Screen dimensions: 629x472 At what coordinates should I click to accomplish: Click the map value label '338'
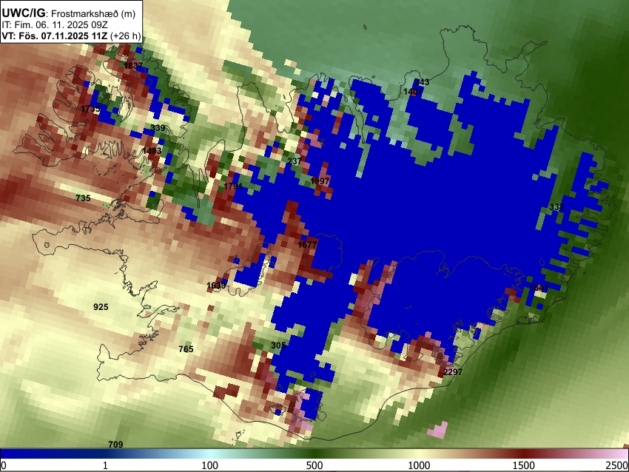[556, 207]
